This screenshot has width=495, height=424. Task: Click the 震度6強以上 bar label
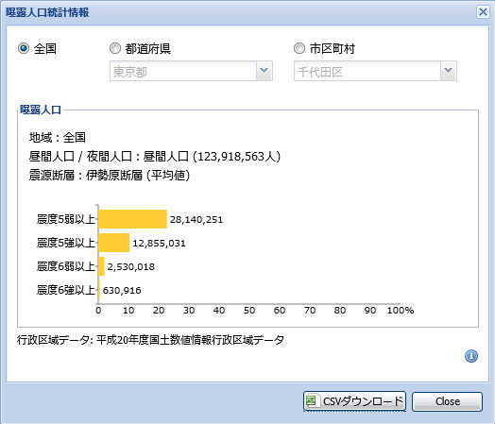66,290
